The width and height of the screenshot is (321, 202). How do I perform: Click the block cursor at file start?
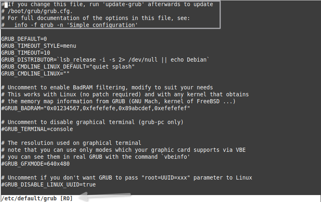tap(6, 4)
